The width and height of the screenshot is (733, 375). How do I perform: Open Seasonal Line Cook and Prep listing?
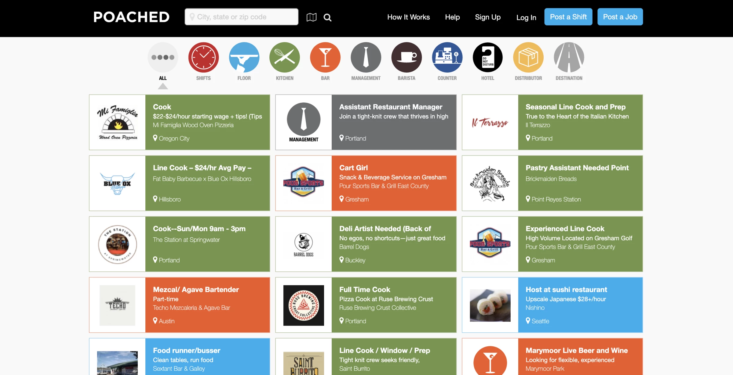(x=575, y=107)
